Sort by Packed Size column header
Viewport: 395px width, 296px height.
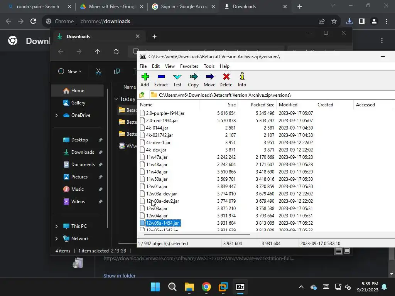click(257, 105)
